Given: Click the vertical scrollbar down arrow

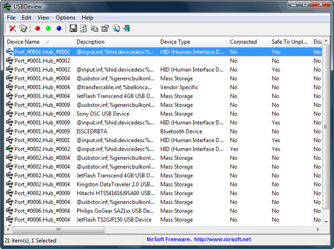Looking at the screenshot, I should 326,222.
